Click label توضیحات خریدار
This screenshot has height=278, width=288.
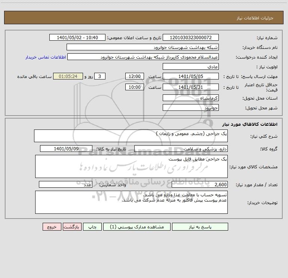click(x=263, y=203)
